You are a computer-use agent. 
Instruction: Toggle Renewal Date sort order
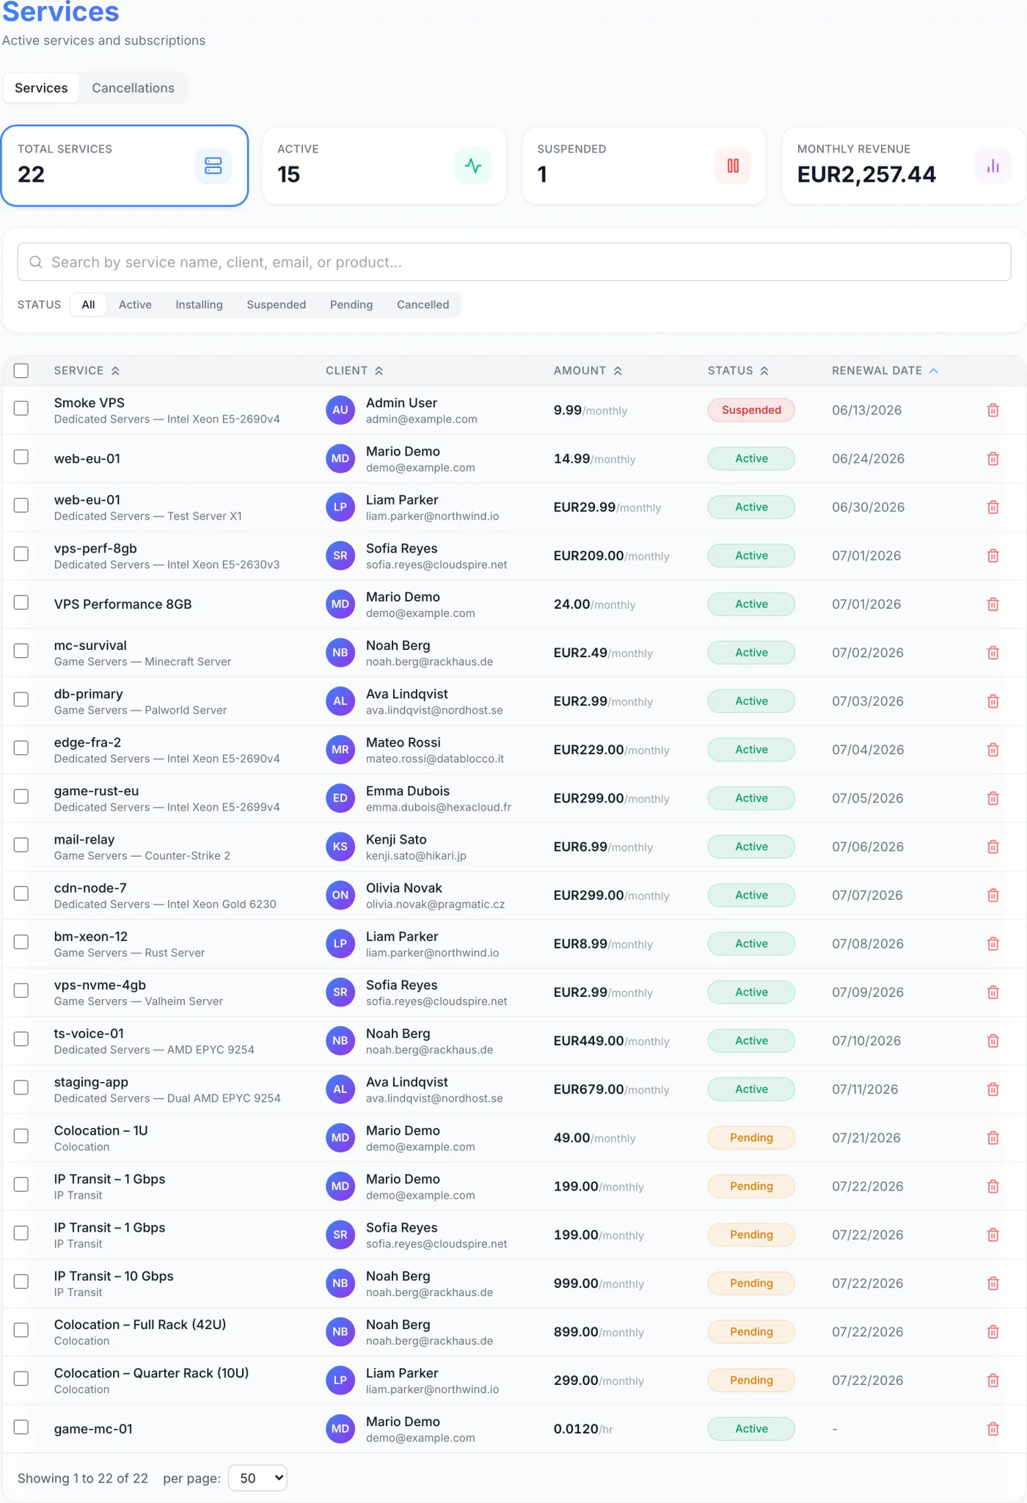point(885,370)
